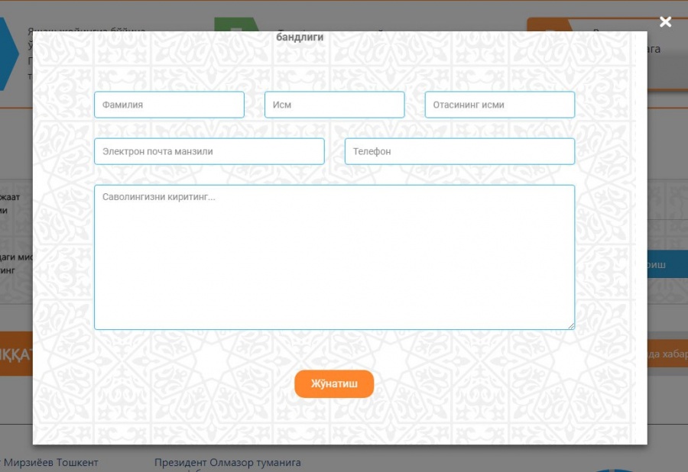
Task: Click the бандлиги heading in the popup
Action: [300, 37]
